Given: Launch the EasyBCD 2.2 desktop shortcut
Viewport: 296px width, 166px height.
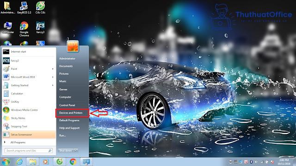Looking at the screenshot, I should pos(24,7).
